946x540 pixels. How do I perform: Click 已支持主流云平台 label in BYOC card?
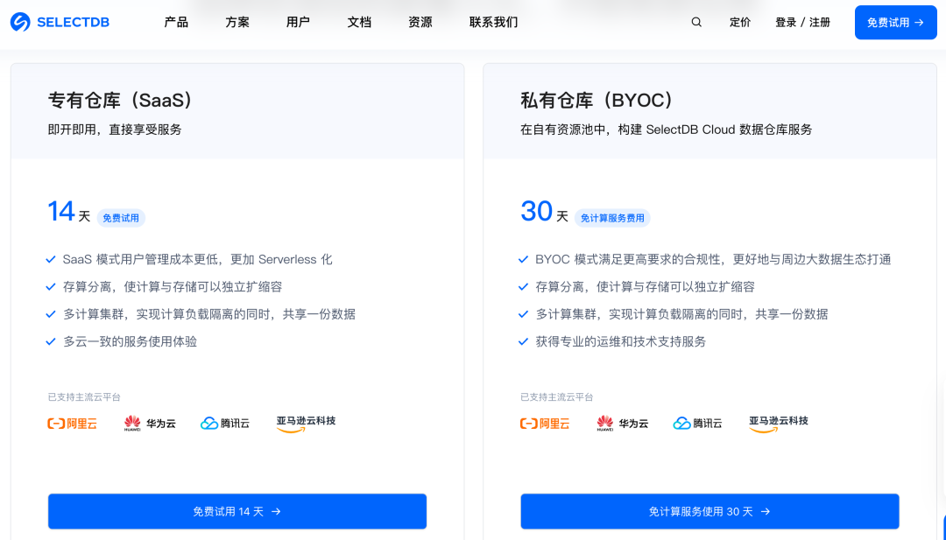(x=557, y=397)
